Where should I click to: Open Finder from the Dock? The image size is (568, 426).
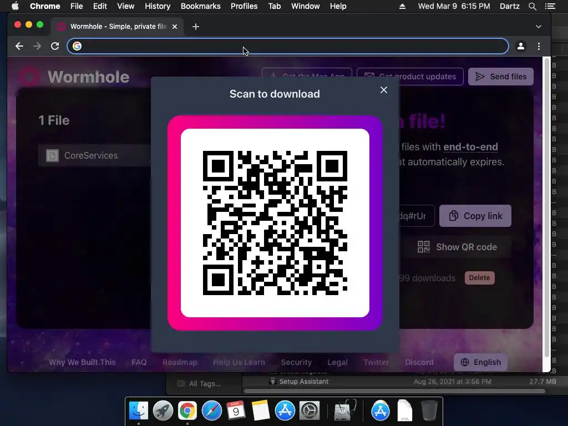(138, 410)
